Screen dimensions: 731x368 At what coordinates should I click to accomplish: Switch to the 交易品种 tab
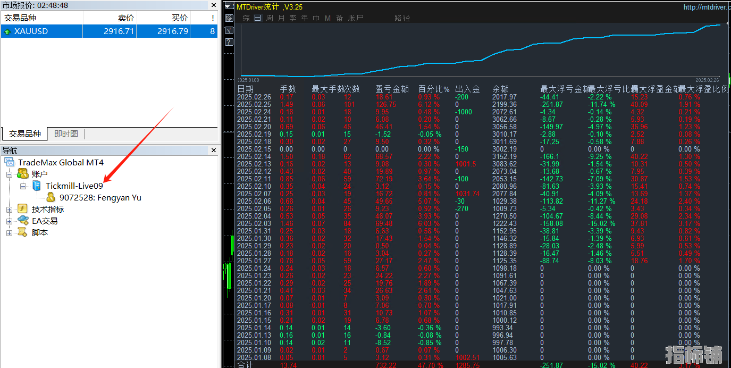tap(24, 133)
